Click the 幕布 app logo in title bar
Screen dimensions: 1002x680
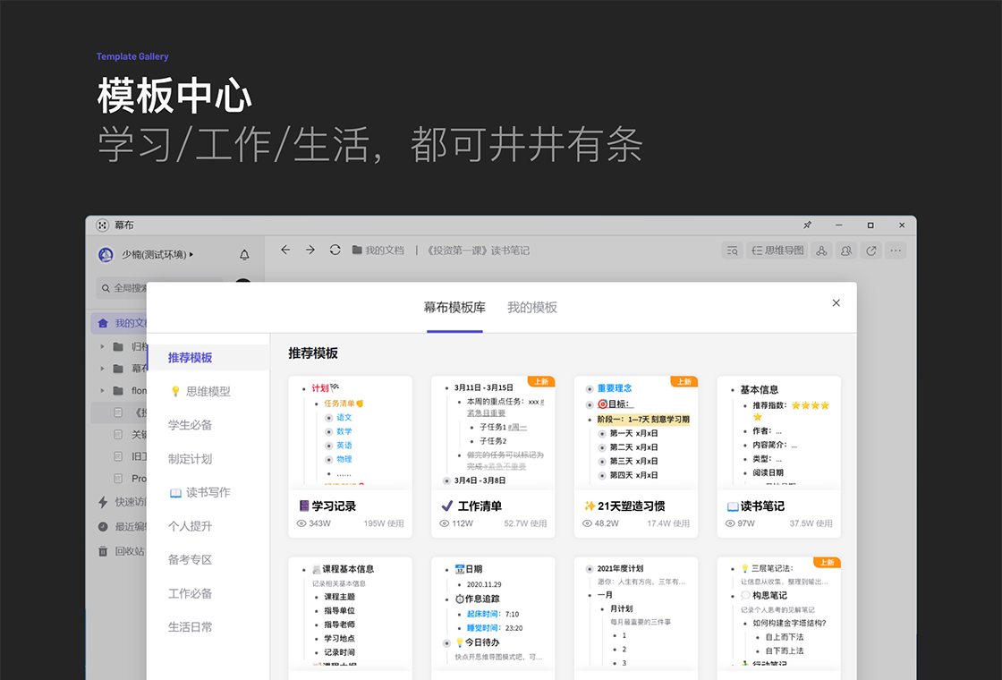[102, 225]
